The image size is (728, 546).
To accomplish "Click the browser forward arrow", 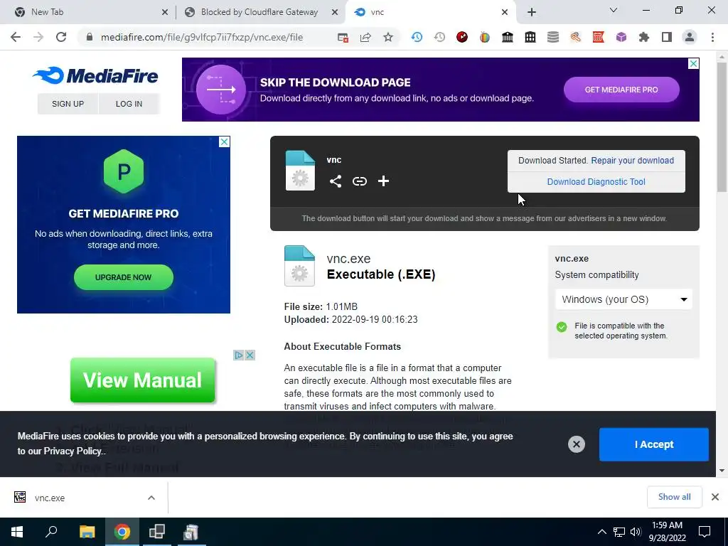I will coord(38,37).
